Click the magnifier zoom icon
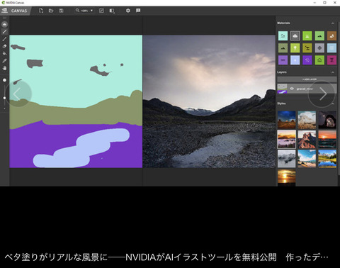Viewport: 340px width, 268px height. coord(77,11)
